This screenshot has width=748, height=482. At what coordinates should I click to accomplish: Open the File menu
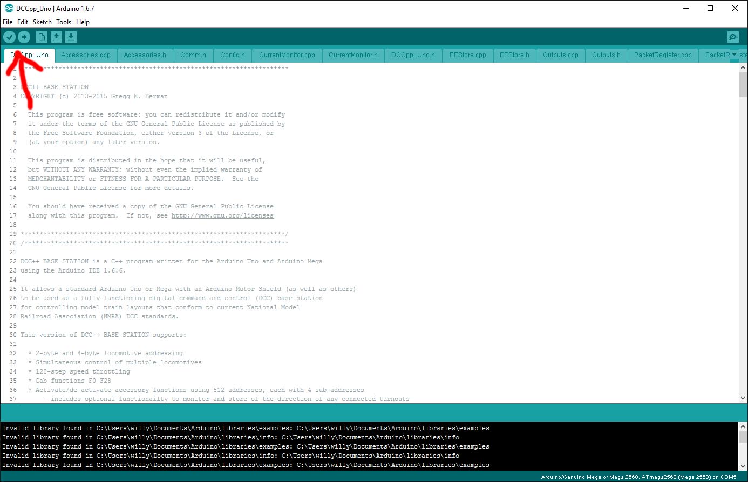tap(8, 22)
